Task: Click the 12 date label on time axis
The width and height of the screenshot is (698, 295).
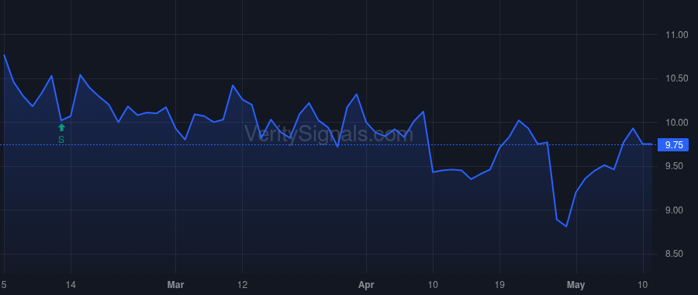Action: [242, 284]
